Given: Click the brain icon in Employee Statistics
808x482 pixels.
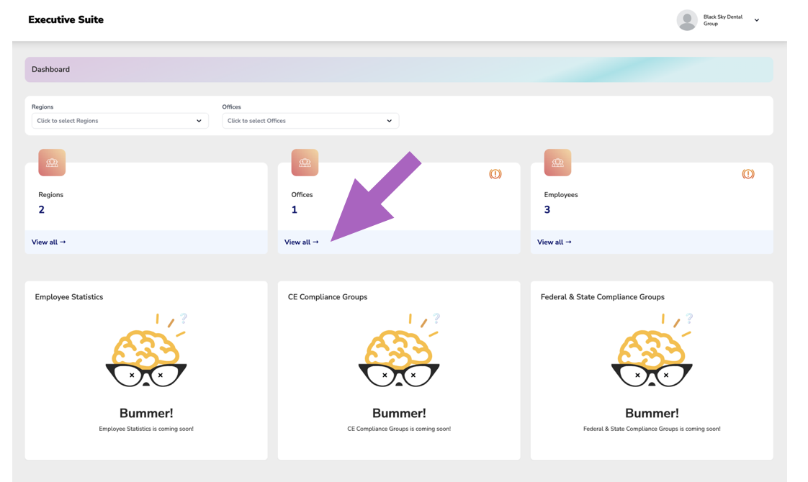Looking at the screenshot, I should [x=145, y=349].
